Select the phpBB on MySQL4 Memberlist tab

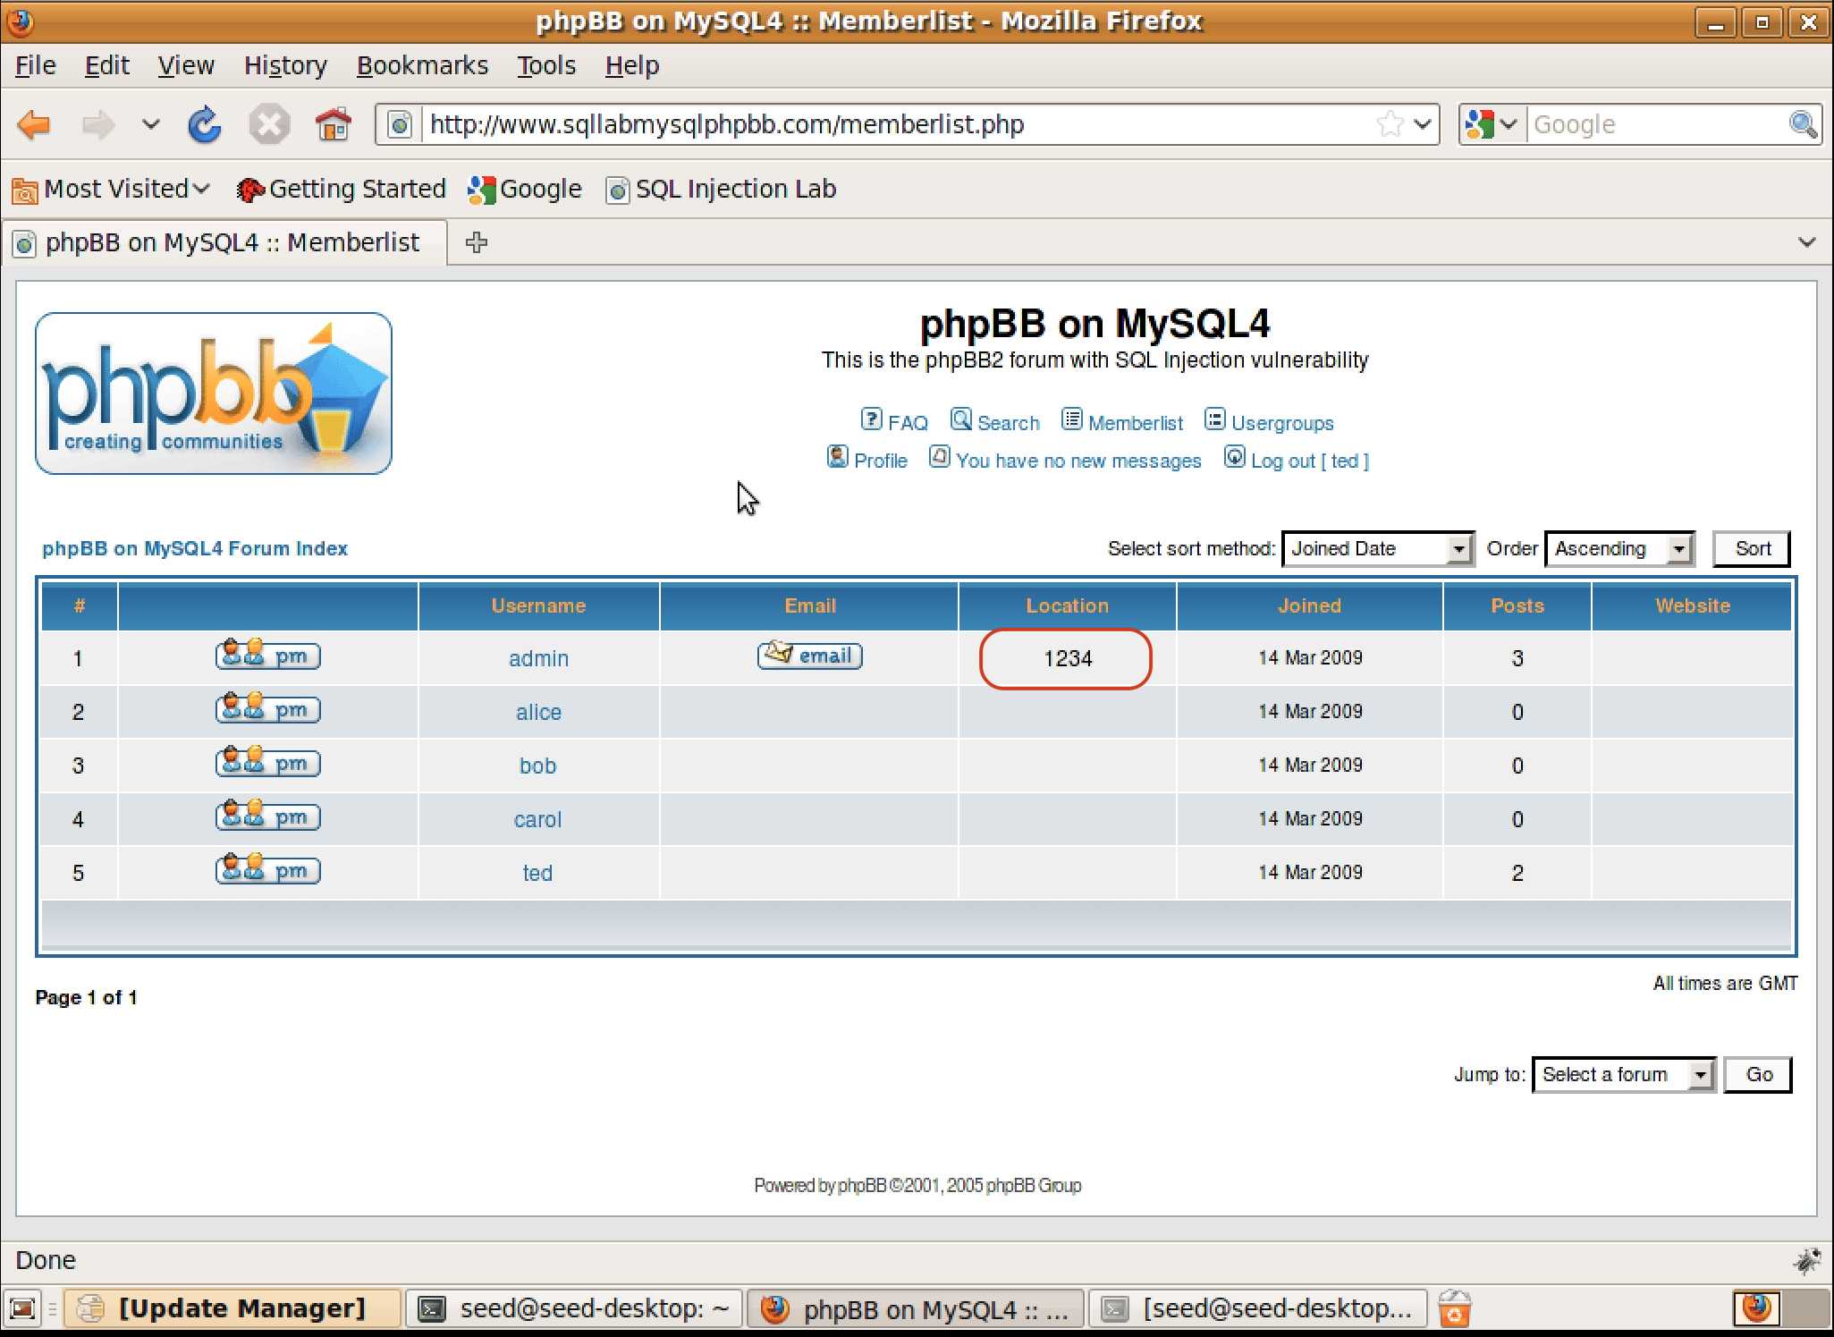224,242
